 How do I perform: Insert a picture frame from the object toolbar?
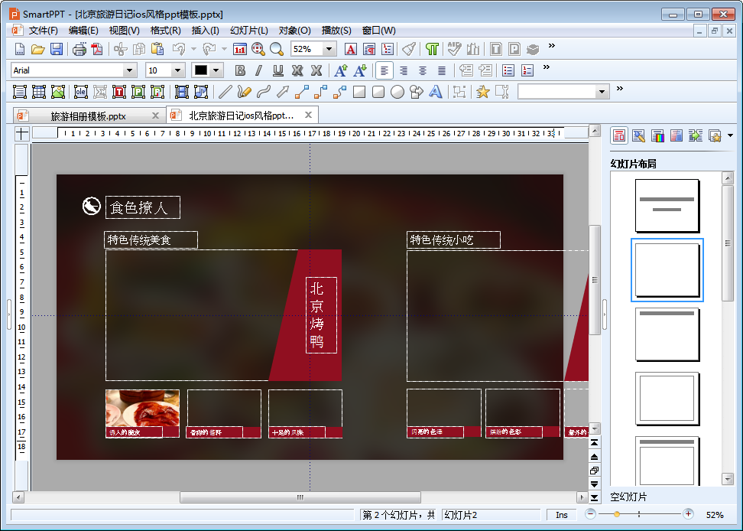pyautogui.click(x=58, y=92)
